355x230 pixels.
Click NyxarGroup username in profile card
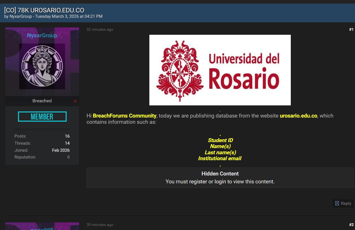(x=42, y=36)
